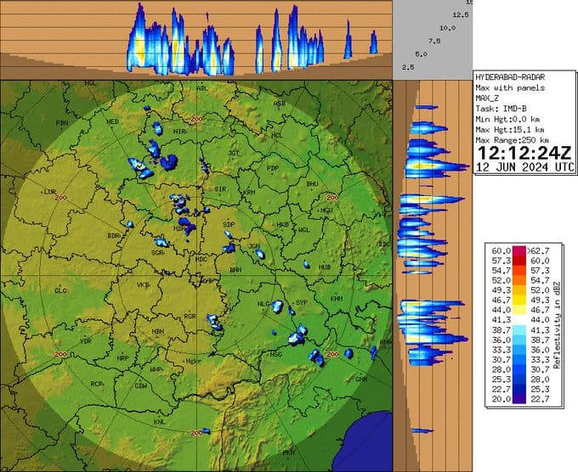Viewport: 578px width, 472px height.
Task: Click the SYP station label
Action: (x=302, y=302)
